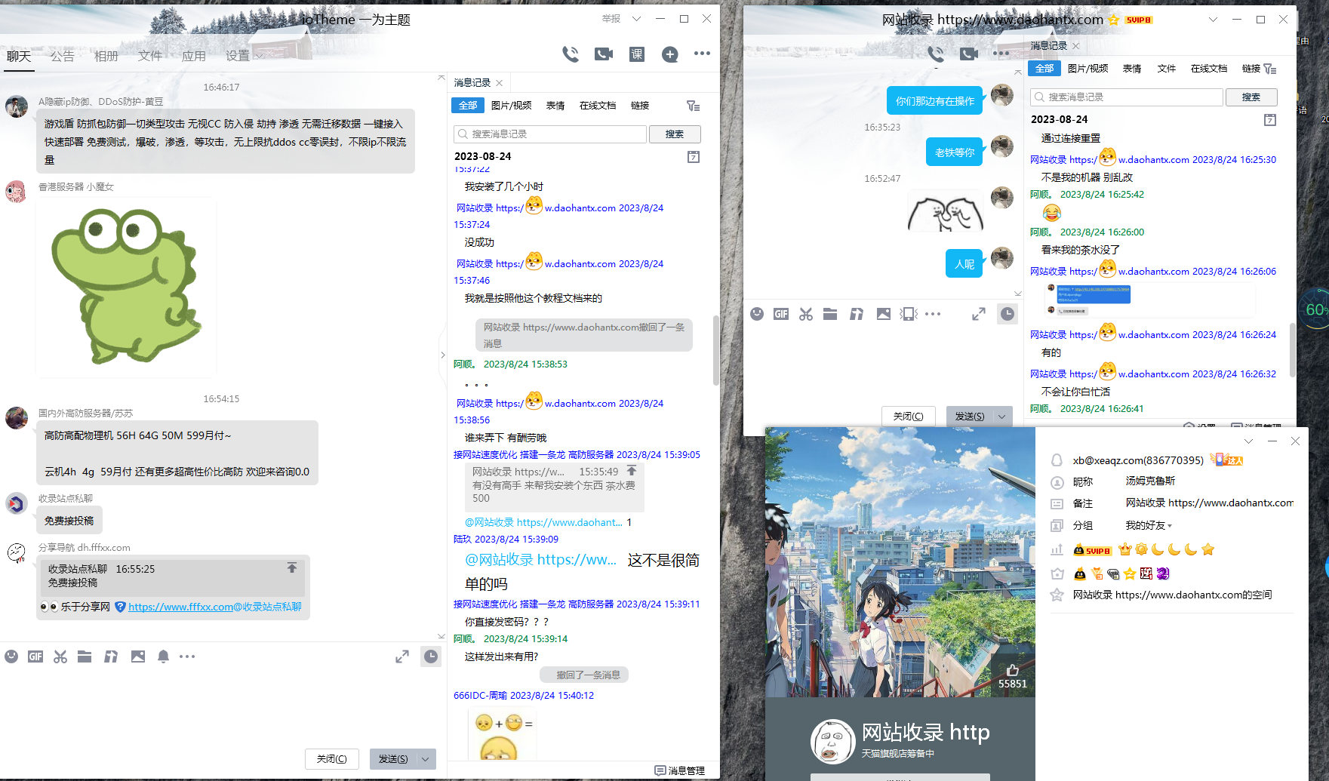
Task: Open the 举报 dropdown next to the group title
Action: [x=636, y=19]
